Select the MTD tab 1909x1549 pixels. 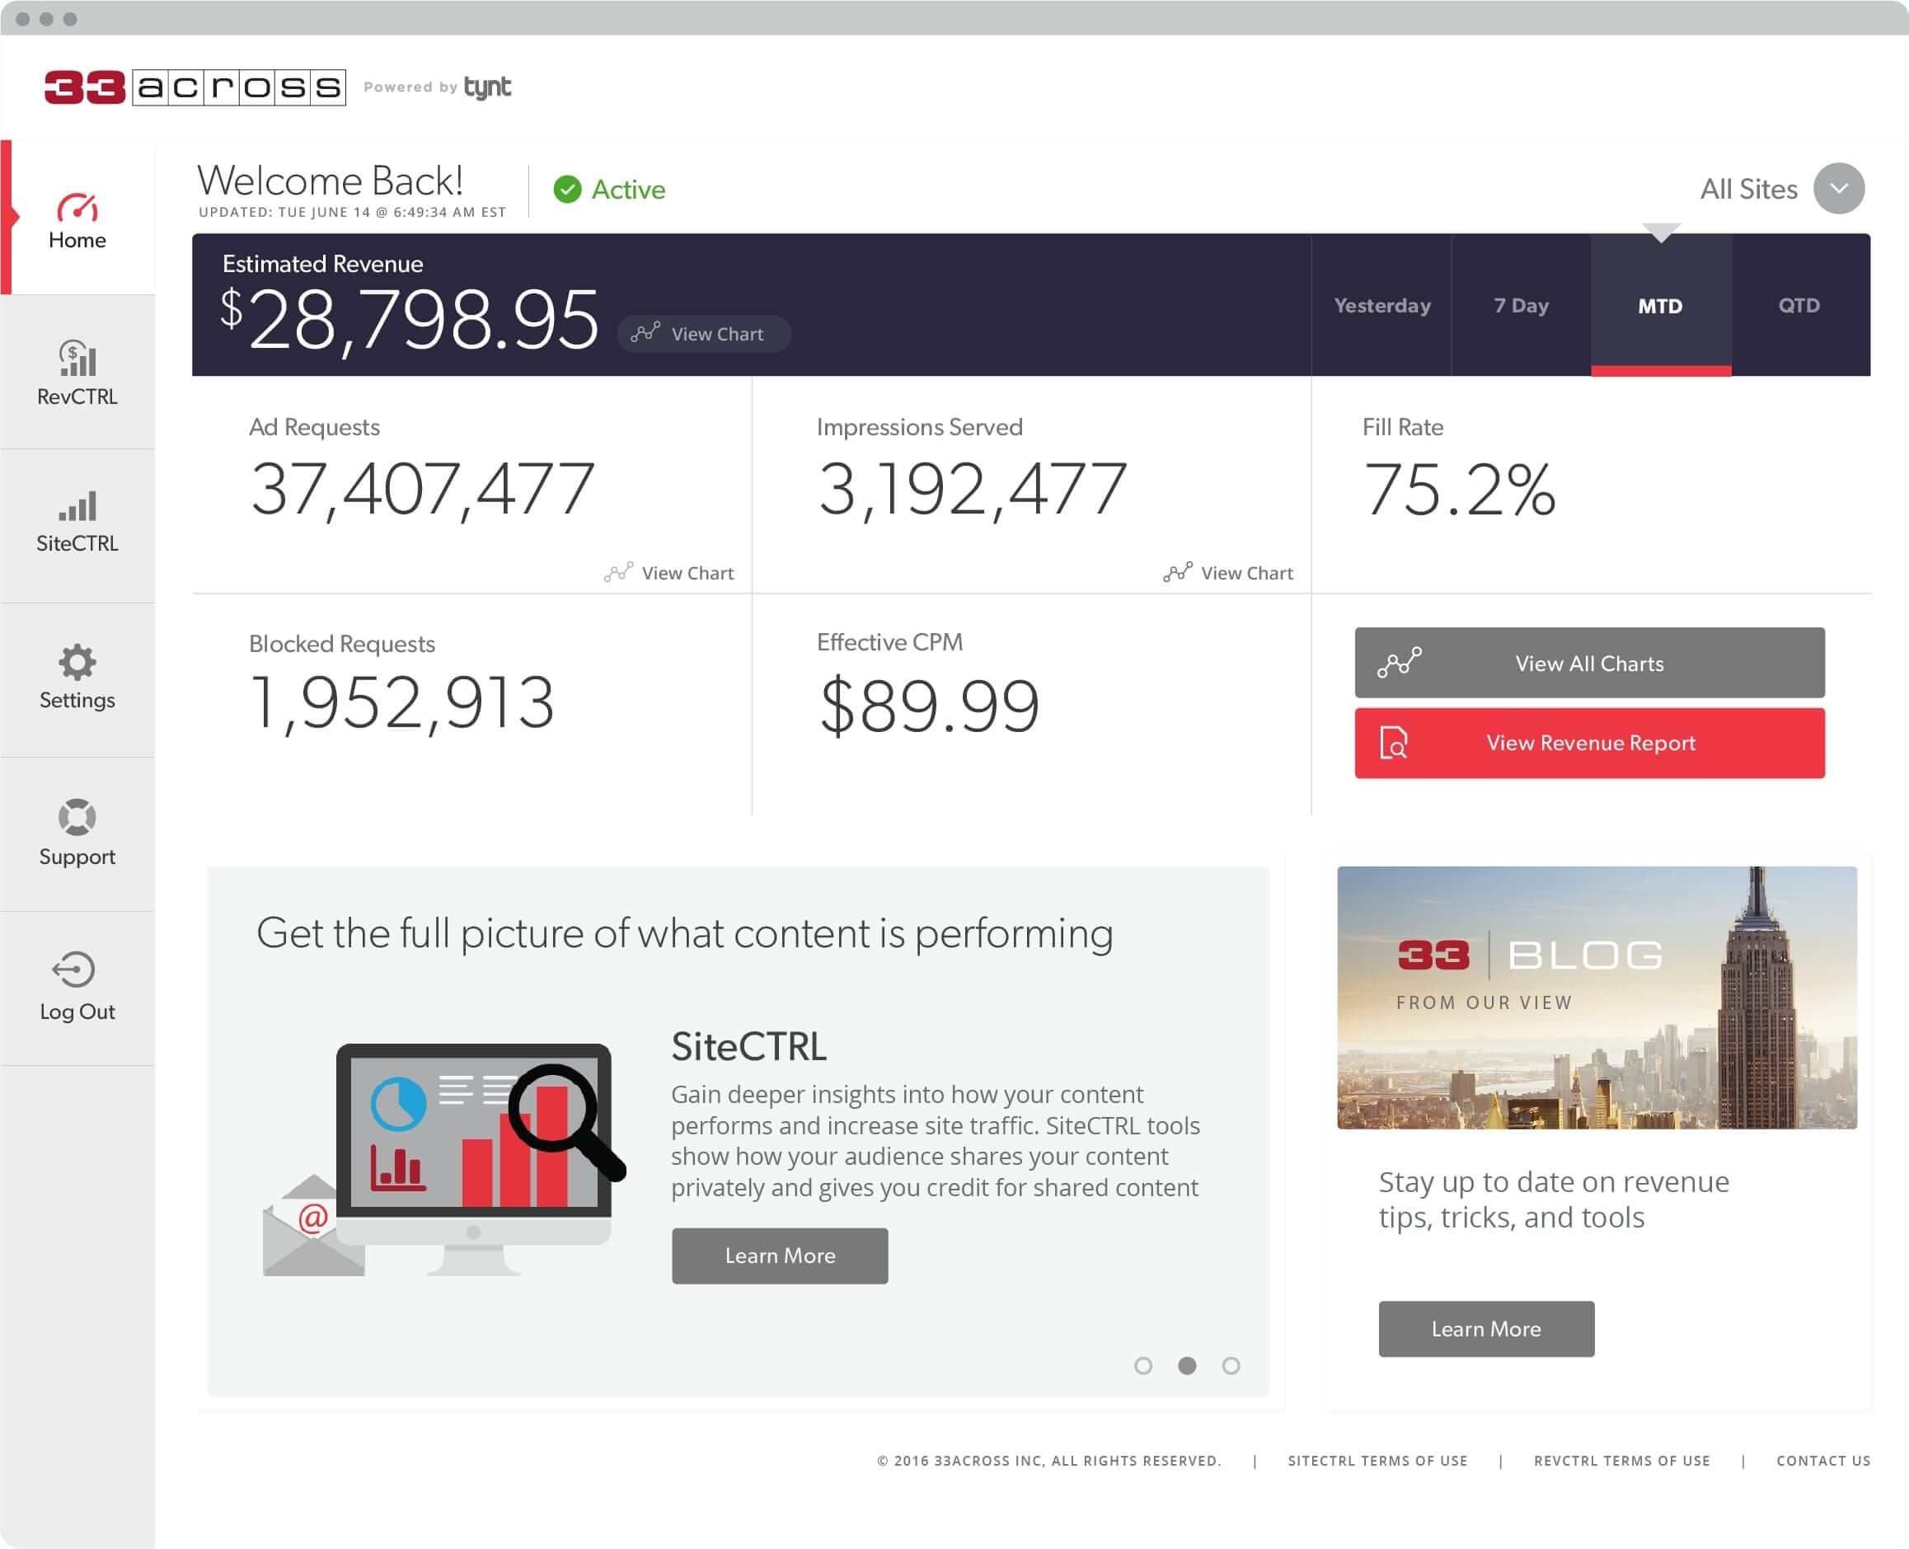point(1660,305)
